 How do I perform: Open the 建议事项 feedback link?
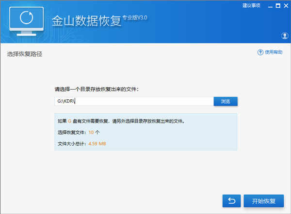pos(251,5)
